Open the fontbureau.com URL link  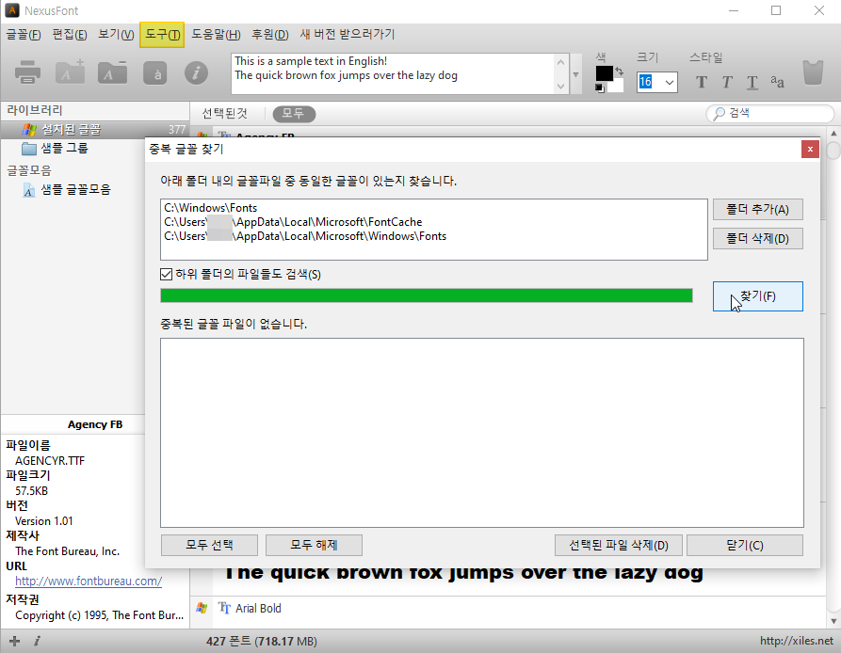[89, 581]
